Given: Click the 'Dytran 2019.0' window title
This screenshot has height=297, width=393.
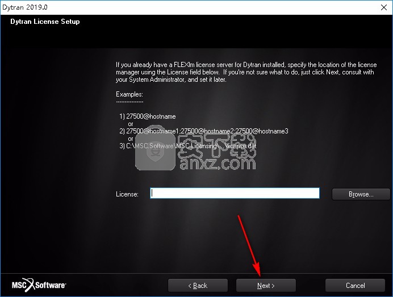Looking at the screenshot, I should [x=25, y=7].
